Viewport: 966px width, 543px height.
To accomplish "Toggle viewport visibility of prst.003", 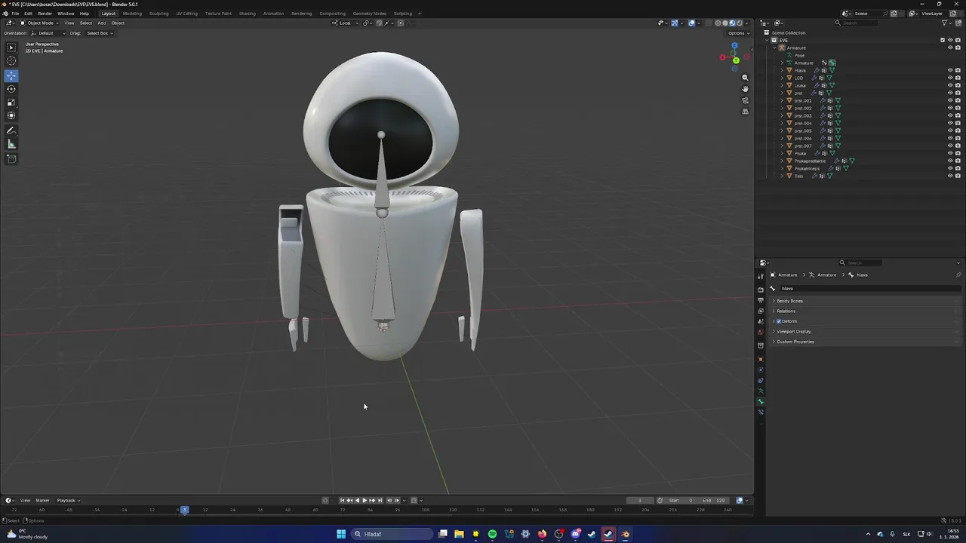I will (x=950, y=115).
